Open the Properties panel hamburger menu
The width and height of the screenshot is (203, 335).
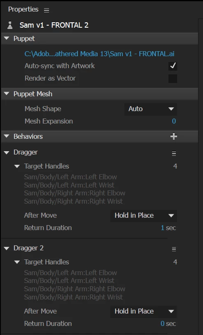pos(47,10)
